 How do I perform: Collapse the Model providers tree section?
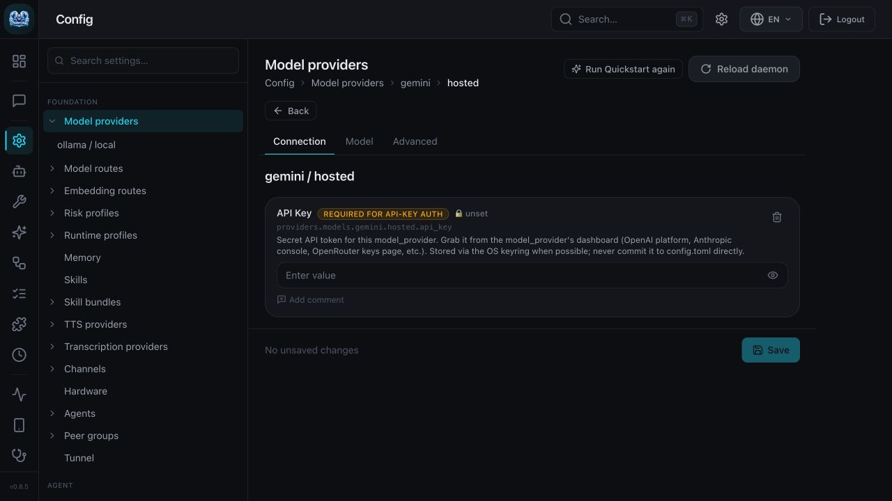tap(52, 121)
